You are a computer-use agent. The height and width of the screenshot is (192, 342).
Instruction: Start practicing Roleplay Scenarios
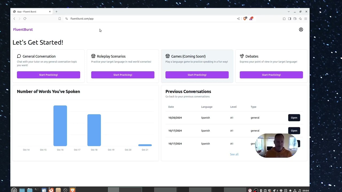[x=123, y=75]
